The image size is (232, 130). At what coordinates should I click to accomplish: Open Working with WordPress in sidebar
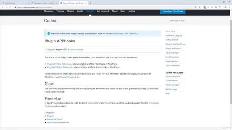point(175,44)
